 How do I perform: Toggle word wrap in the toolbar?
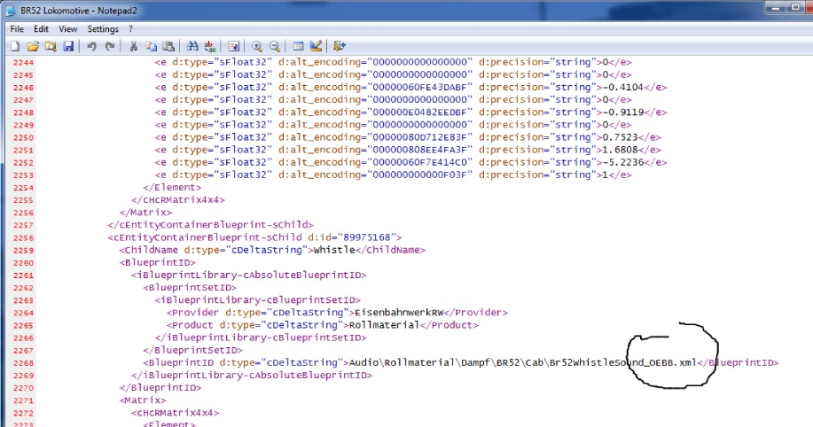point(233,46)
